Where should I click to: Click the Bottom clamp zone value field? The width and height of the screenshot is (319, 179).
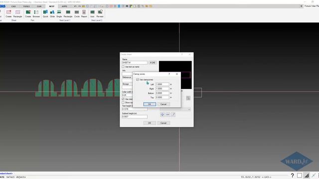point(162,93)
